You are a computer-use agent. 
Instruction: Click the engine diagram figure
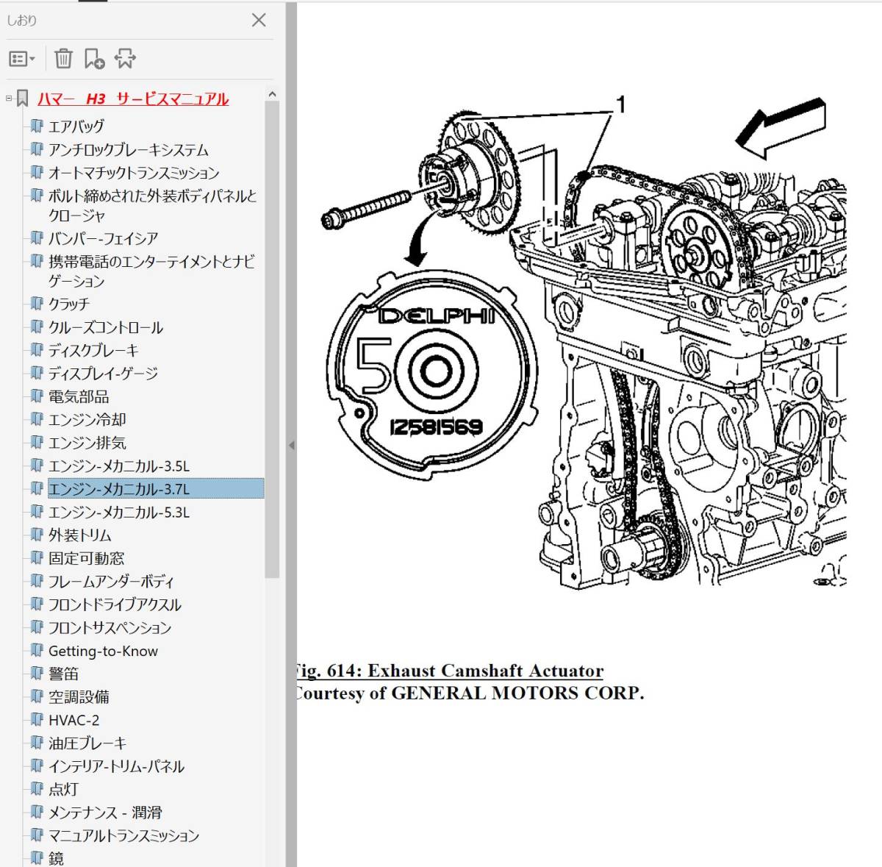click(583, 342)
